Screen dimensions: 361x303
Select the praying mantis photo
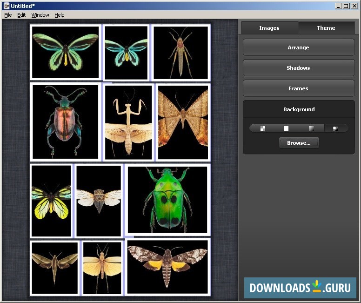coord(128,122)
